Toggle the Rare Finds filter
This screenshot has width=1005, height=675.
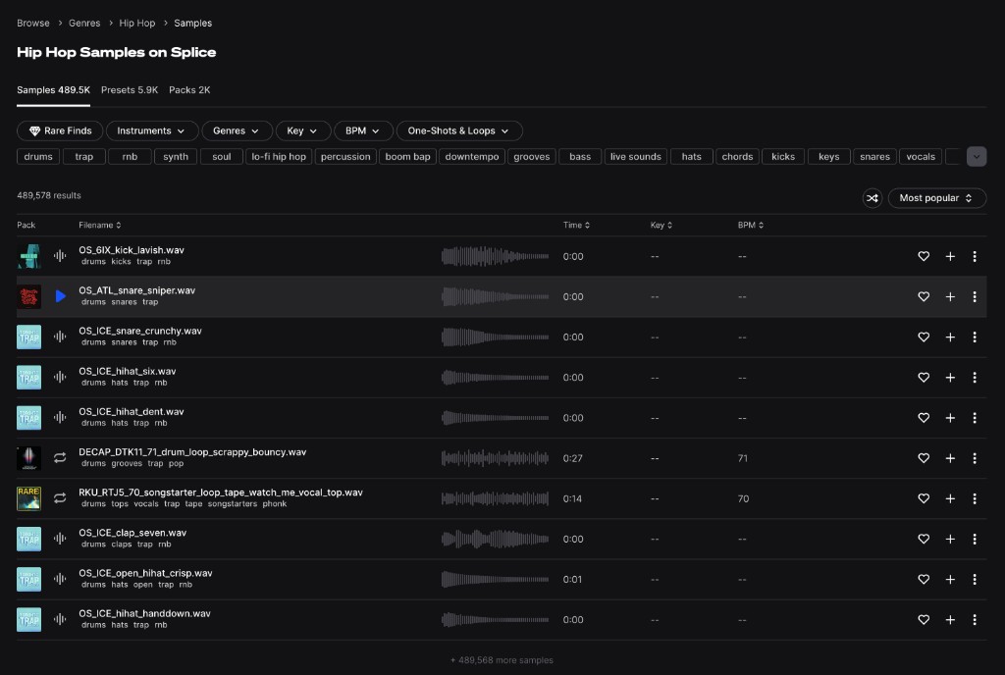(x=60, y=130)
